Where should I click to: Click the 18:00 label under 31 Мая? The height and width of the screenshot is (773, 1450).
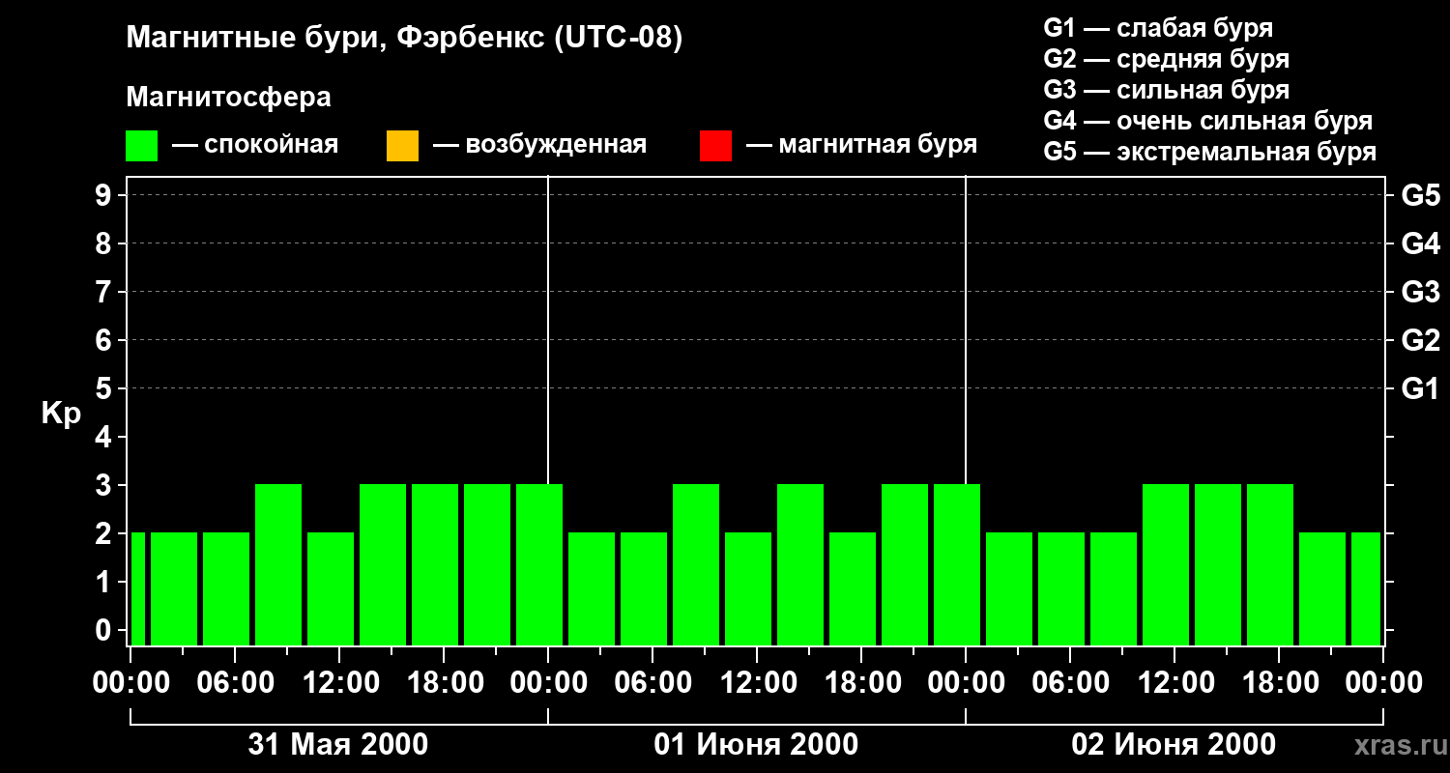click(x=444, y=683)
